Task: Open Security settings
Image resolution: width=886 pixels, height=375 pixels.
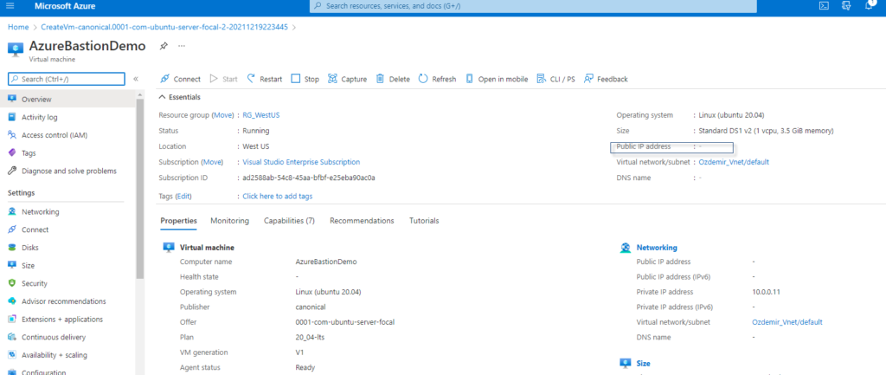Action: 34,283
